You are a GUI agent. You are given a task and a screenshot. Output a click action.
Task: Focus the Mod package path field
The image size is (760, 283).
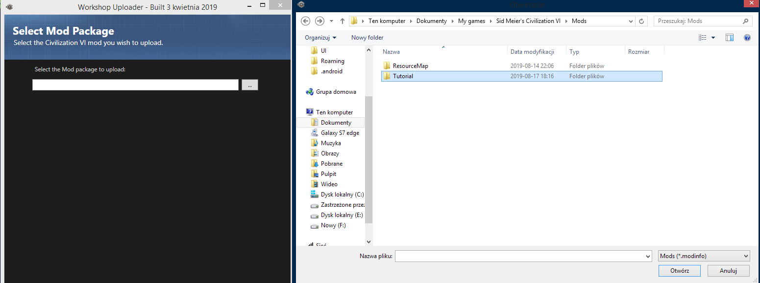coord(135,85)
